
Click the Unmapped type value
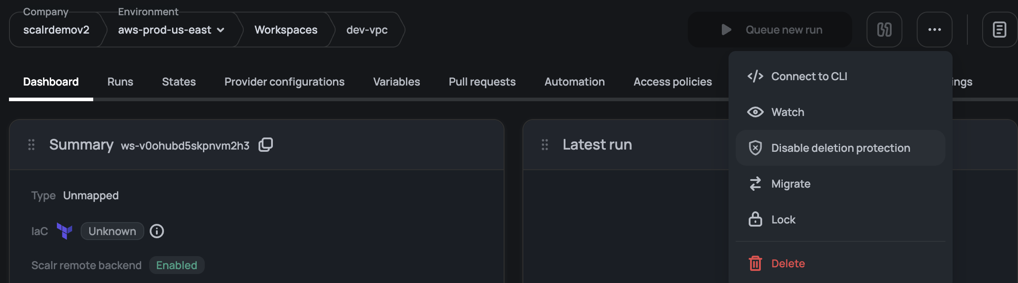pyautogui.click(x=91, y=196)
